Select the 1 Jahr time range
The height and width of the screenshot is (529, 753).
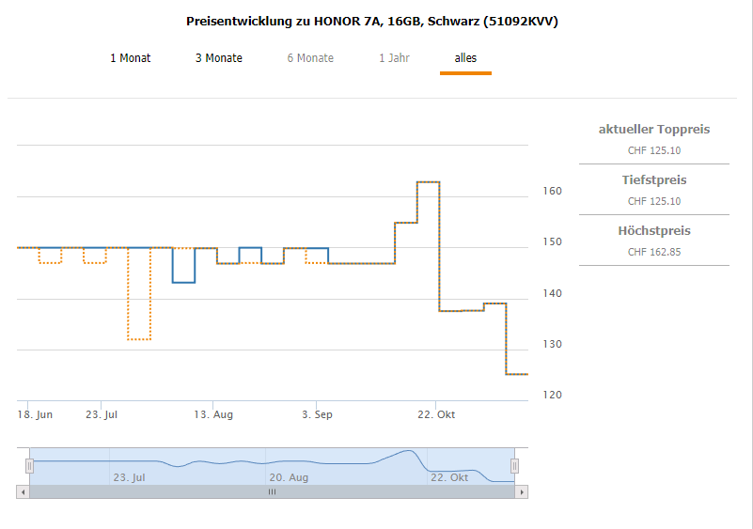pyautogui.click(x=394, y=58)
